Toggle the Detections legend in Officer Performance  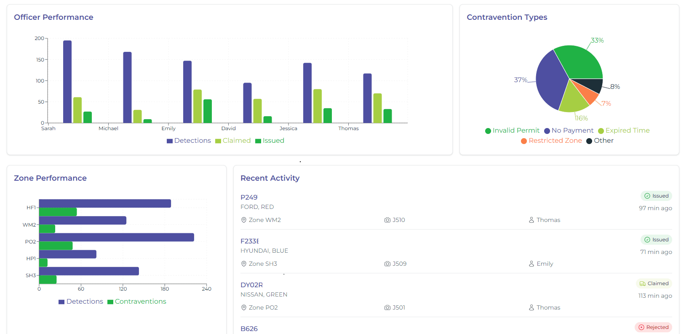189,141
